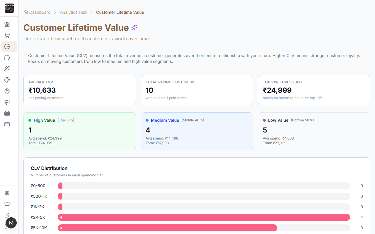Screen dimensions: 375x234
Task: Select the storefront sidebar icon
Action: click(x=7, y=113)
